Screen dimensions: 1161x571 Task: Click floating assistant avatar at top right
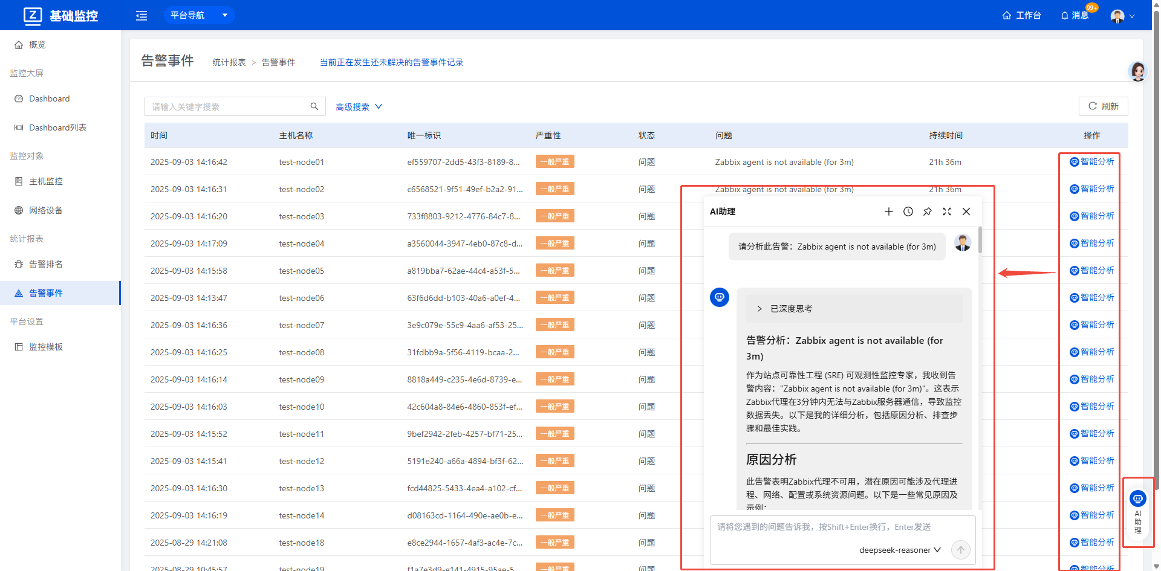coord(1138,71)
